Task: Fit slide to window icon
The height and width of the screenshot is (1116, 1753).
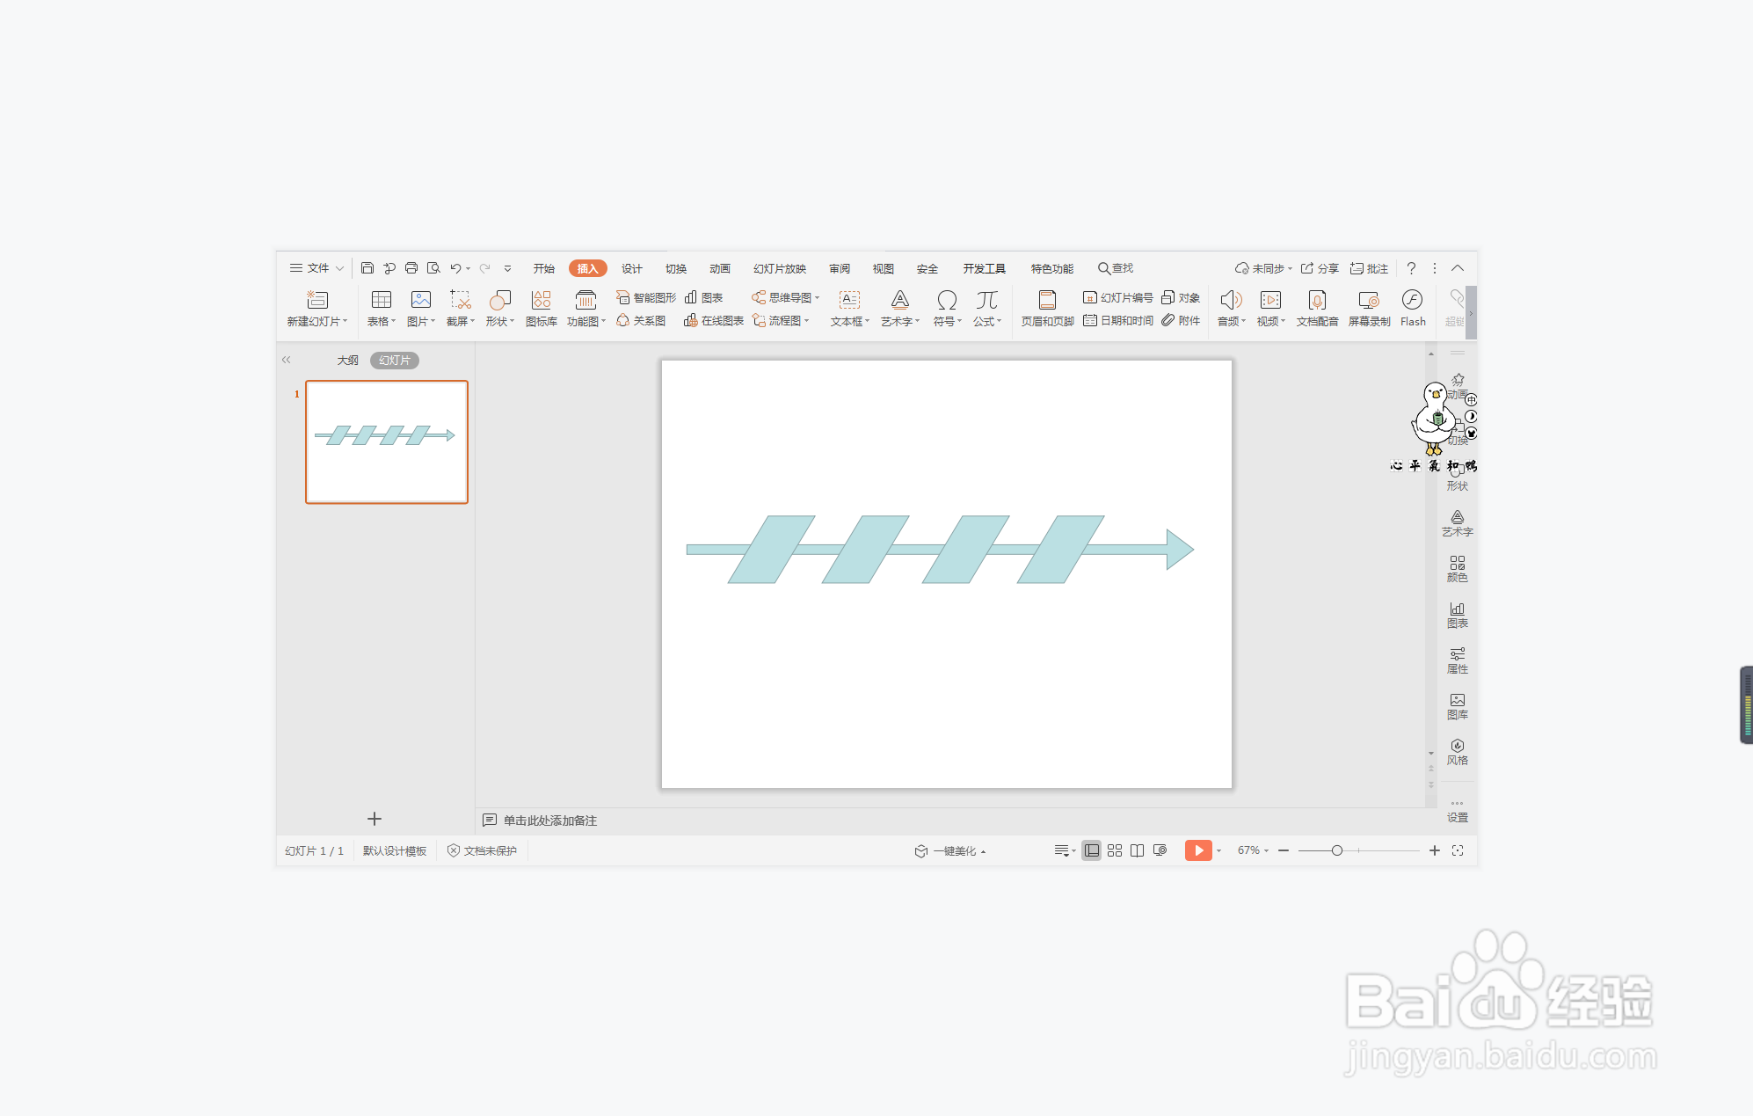Action: [1458, 850]
